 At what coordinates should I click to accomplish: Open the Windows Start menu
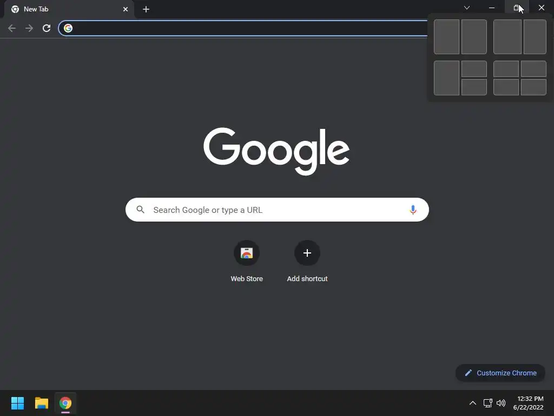point(18,403)
